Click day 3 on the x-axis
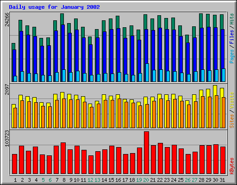Image resolution: width=237 pixels, height=185 pixels. pyautogui.click(x=29, y=180)
